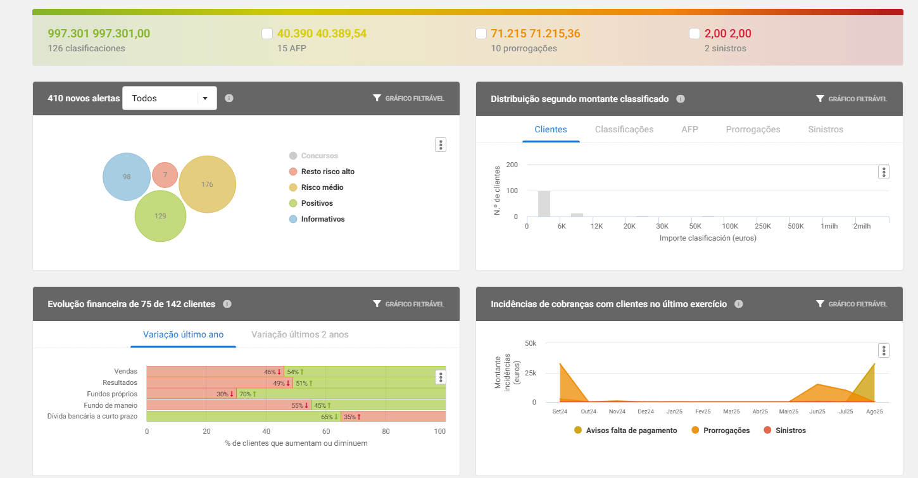This screenshot has width=918, height=478.
Task: Click the Positivos bubble with 129
Action: 160,216
